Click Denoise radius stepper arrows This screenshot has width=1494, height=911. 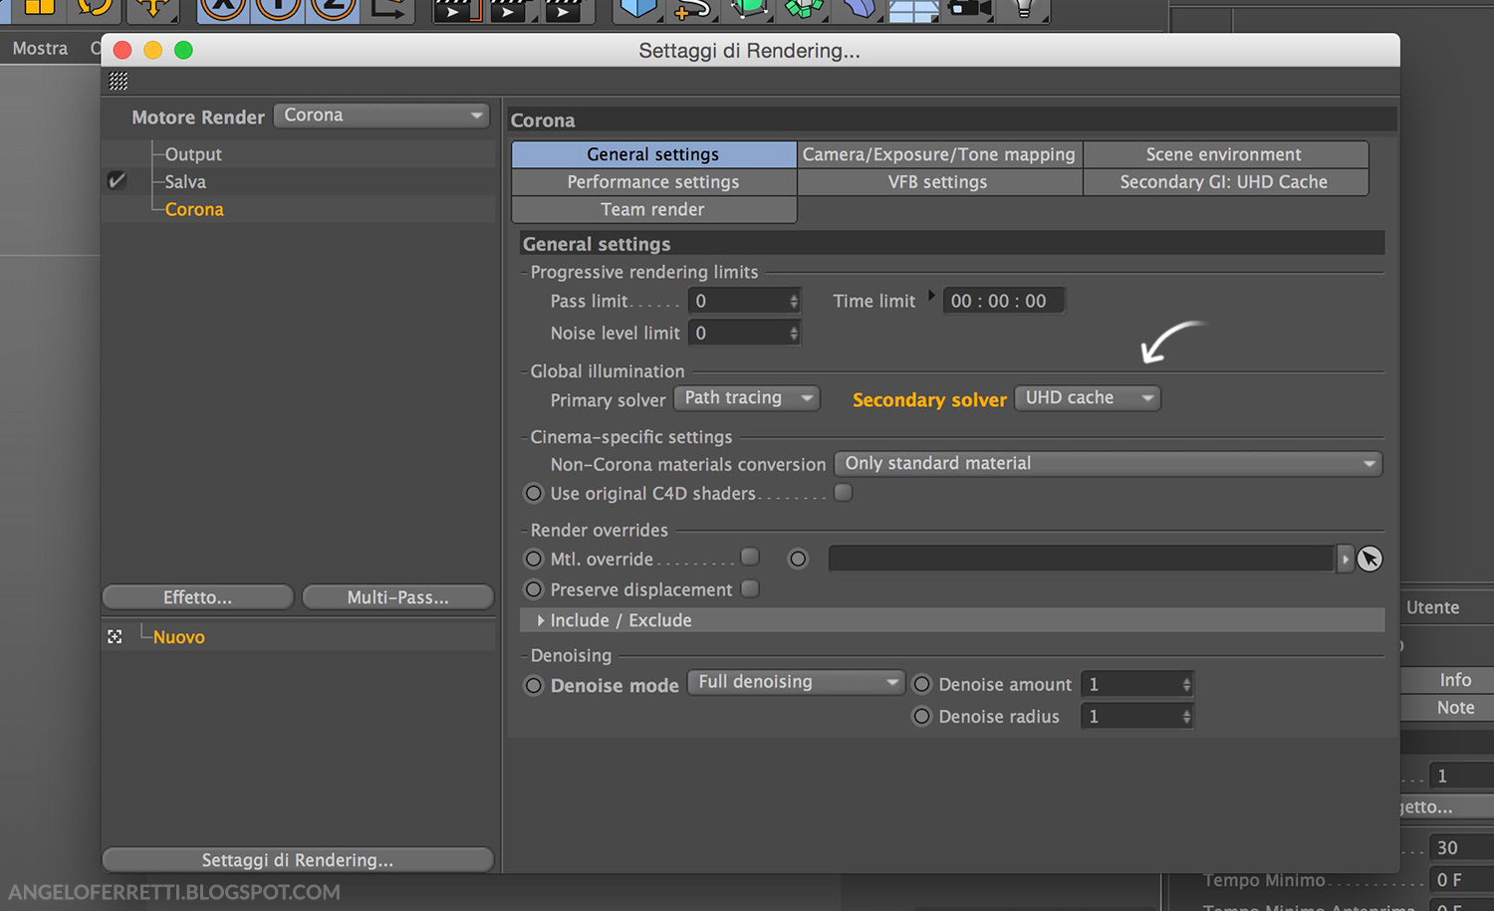pos(1186,716)
